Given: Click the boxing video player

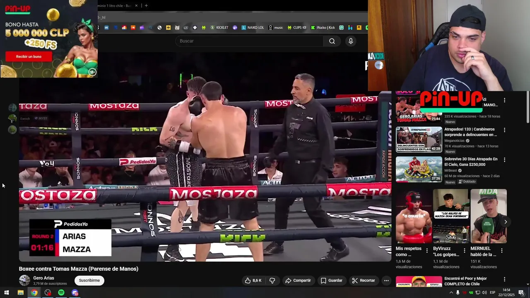Looking at the screenshot, I should (x=205, y=157).
